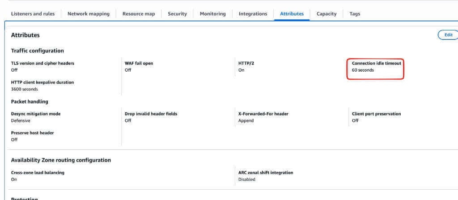Select the 3600 seconds keepalive value
Viewport: 458px width, 200px height.
coord(24,89)
